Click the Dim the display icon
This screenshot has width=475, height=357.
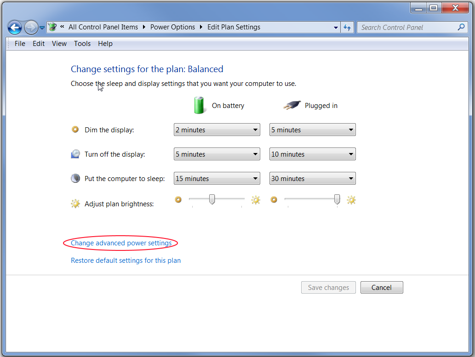coord(75,130)
